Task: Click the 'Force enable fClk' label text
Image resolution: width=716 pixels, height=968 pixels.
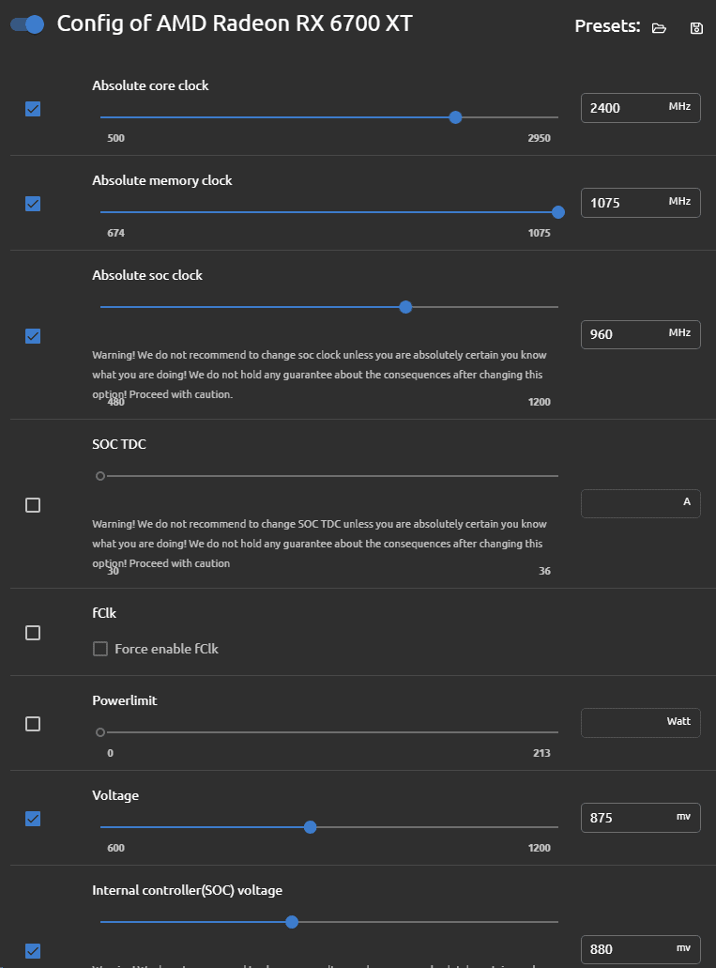Action: (x=167, y=649)
